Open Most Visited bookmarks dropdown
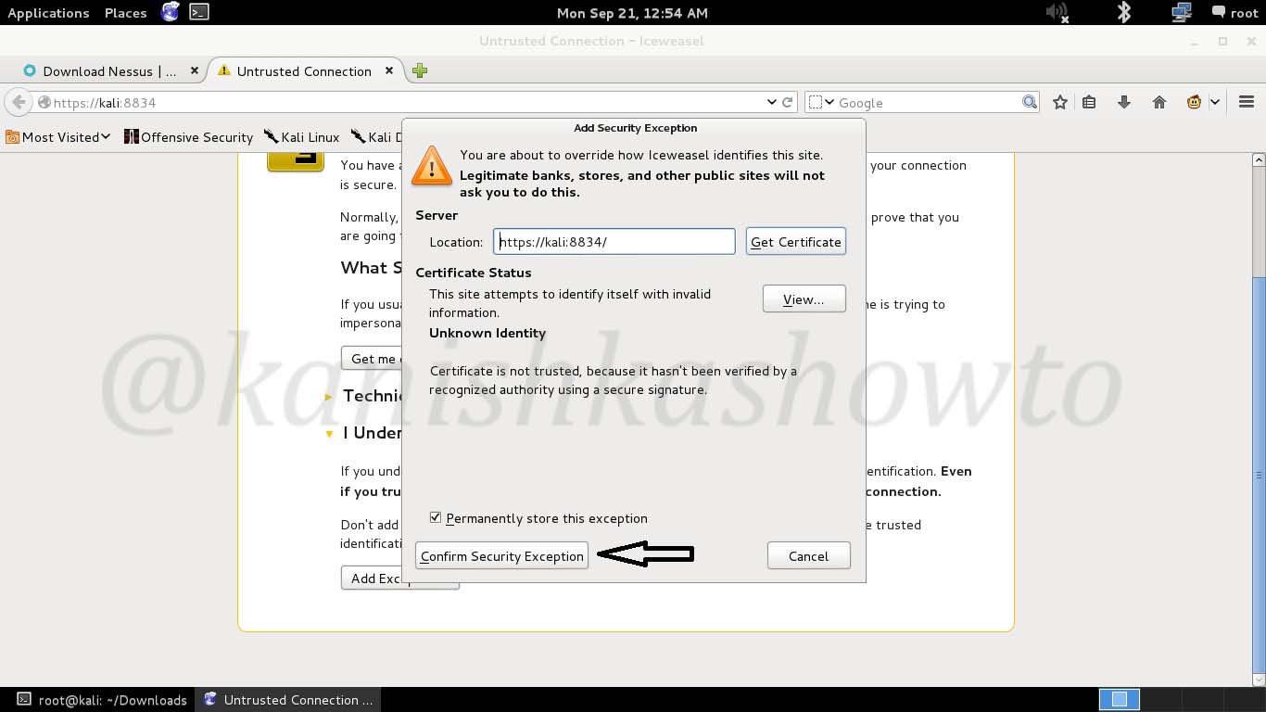Viewport: 1266px width, 712px height. click(58, 137)
